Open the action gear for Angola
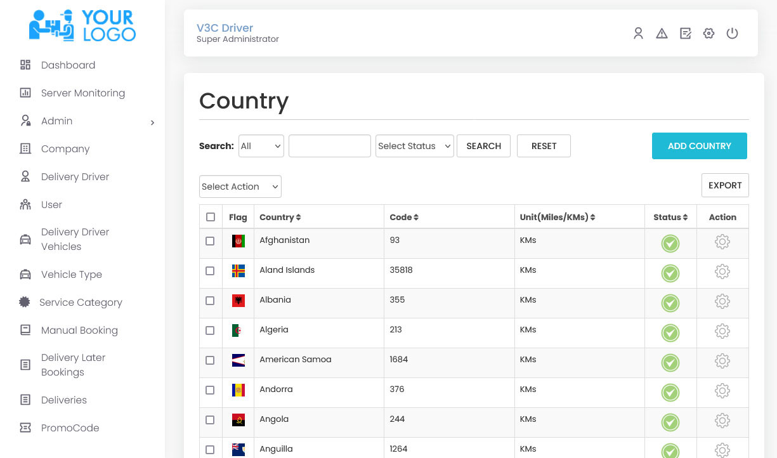The image size is (777, 458). (722, 421)
